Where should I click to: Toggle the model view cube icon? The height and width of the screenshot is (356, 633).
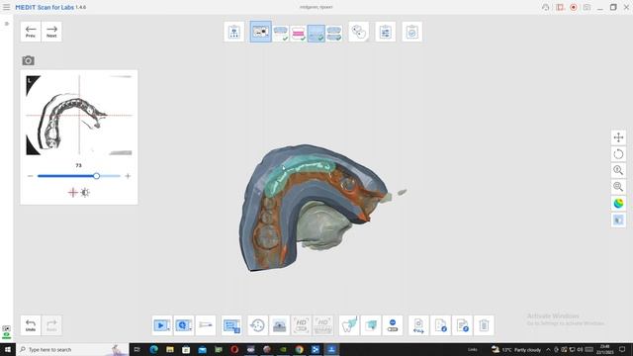tap(618, 220)
